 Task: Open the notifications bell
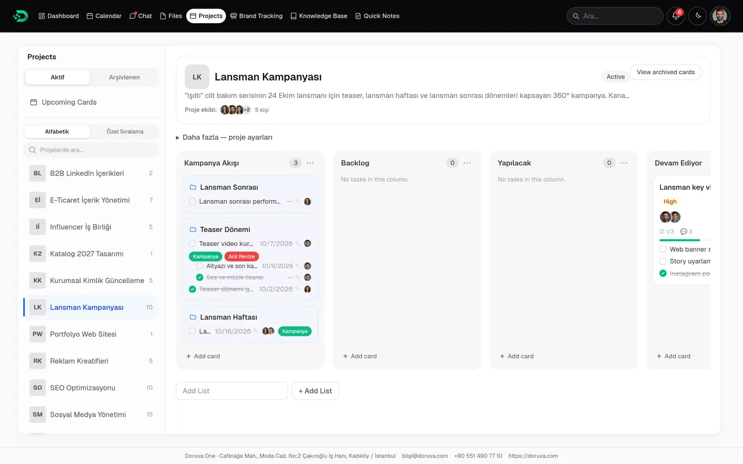(676, 16)
